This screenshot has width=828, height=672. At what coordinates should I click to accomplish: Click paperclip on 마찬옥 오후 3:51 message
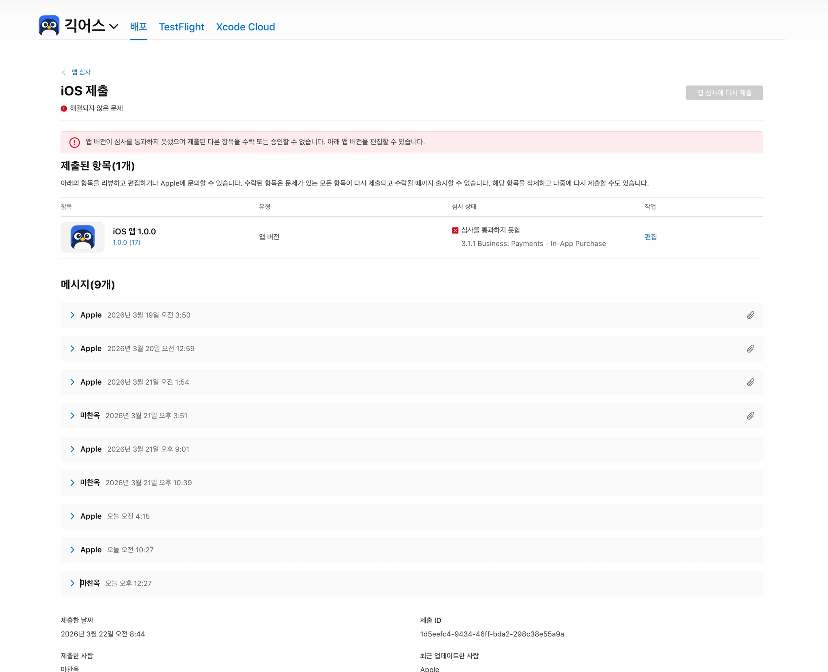coord(750,416)
